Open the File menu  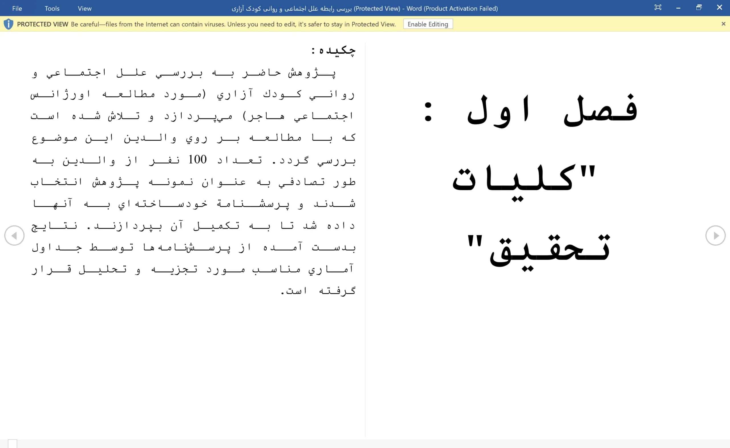tap(17, 8)
